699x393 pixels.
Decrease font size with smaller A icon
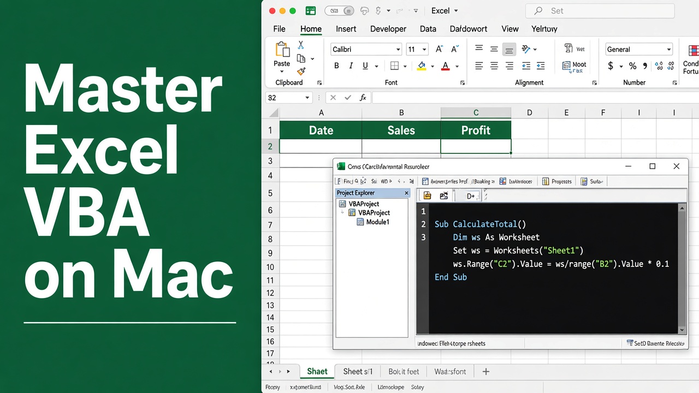(454, 49)
